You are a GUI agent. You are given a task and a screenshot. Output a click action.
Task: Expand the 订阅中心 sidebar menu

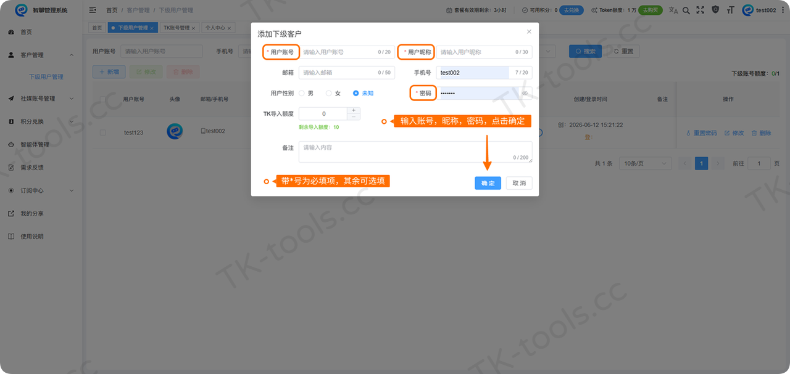pos(41,190)
